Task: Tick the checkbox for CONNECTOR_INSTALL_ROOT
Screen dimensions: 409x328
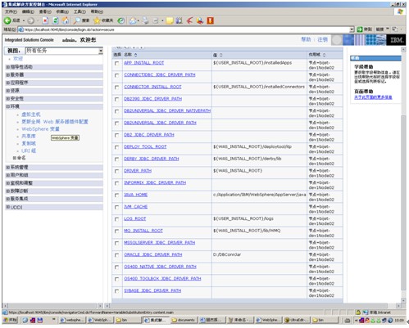Action: [x=117, y=88]
